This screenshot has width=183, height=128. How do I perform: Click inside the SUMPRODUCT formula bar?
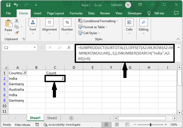125,53
